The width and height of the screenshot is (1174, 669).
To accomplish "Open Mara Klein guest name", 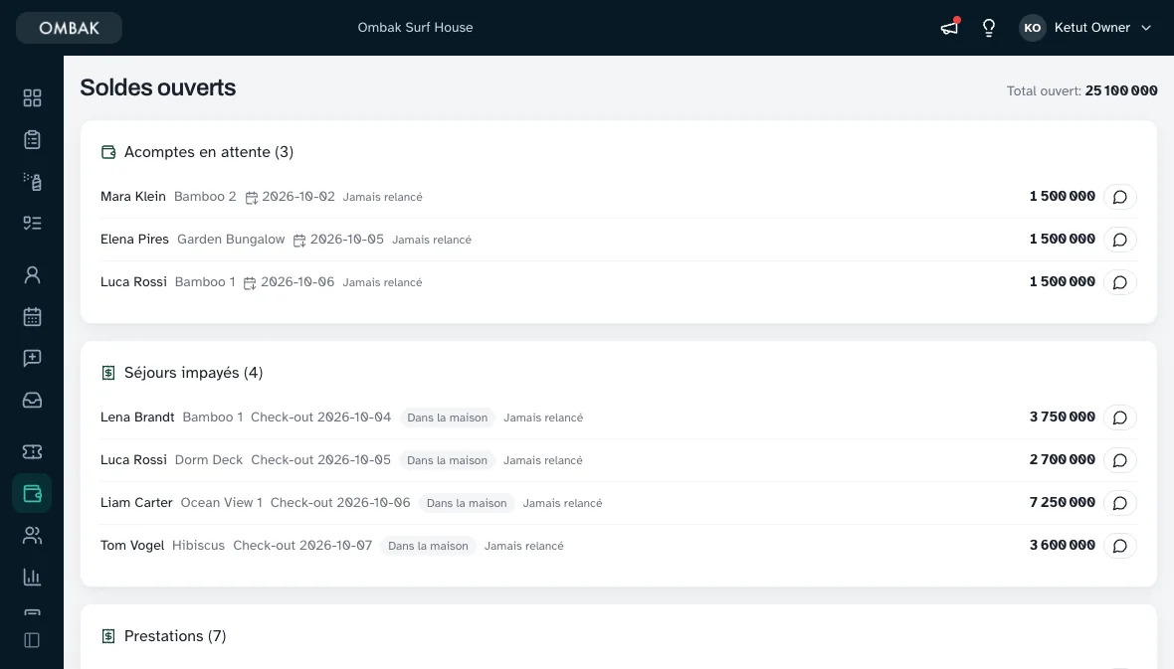I will (133, 196).
